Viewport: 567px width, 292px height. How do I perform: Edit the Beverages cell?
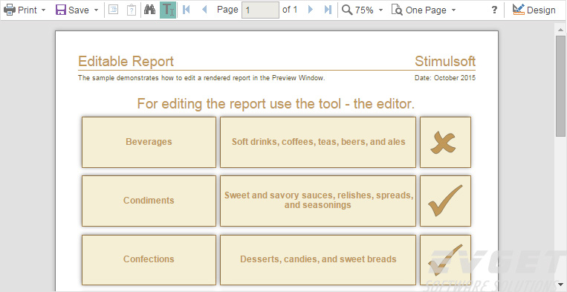point(149,142)
